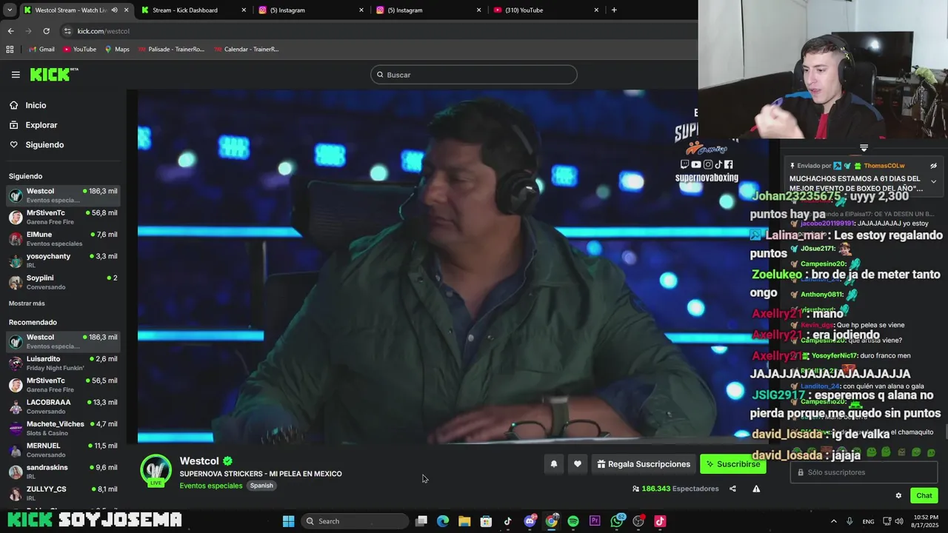Screen dimensions: 948x533
Task: Click the Sólo suscriptores chat input
Action: tap(864, 472)
